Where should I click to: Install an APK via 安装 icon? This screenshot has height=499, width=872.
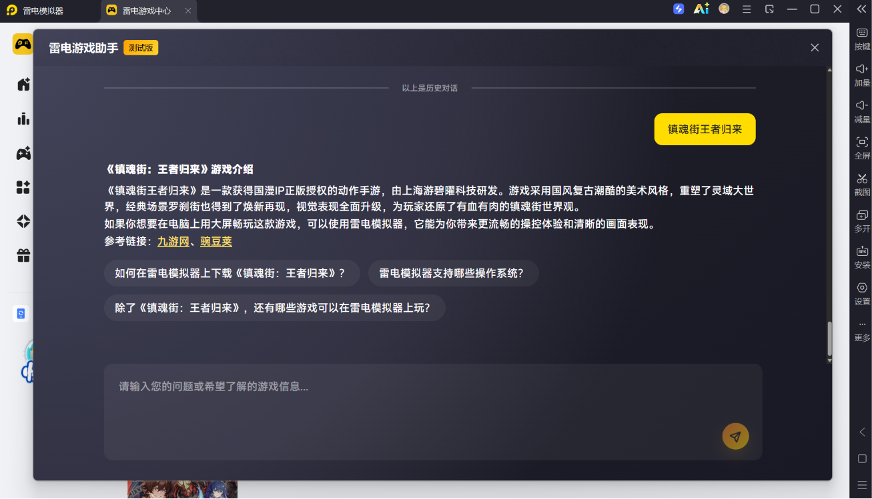(x=862, y=257)
